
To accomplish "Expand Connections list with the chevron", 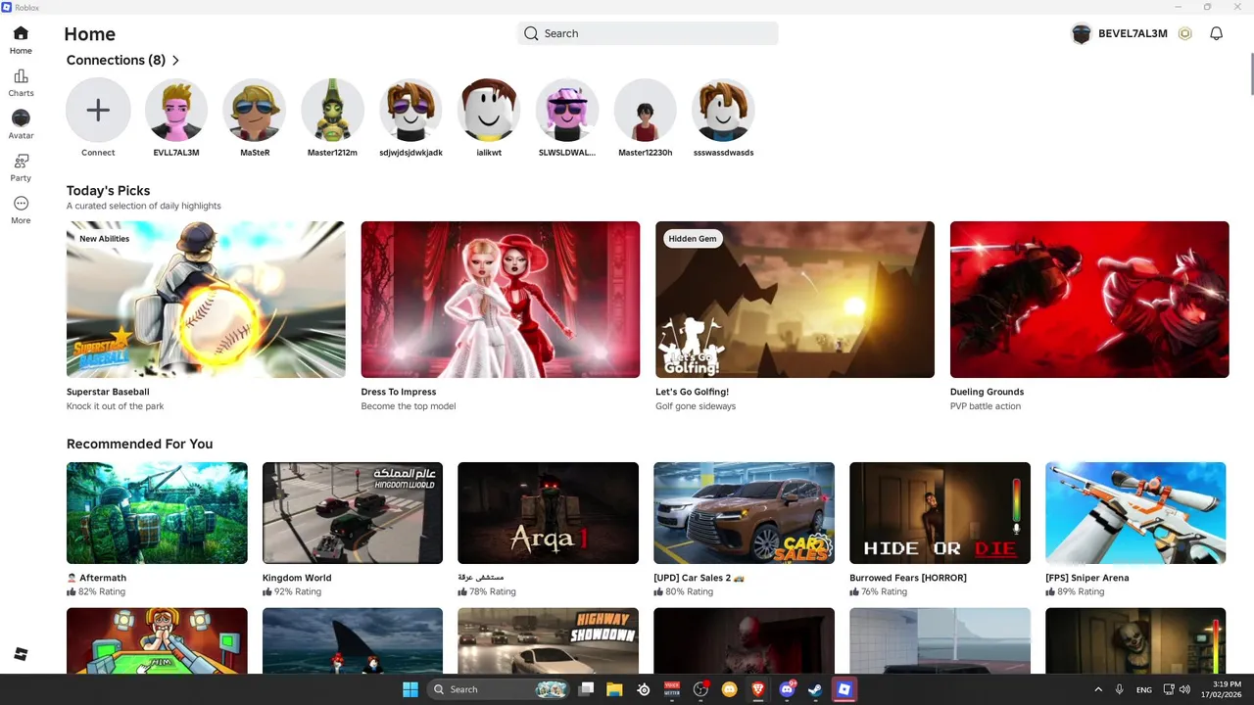I will [x=175, y=61].
